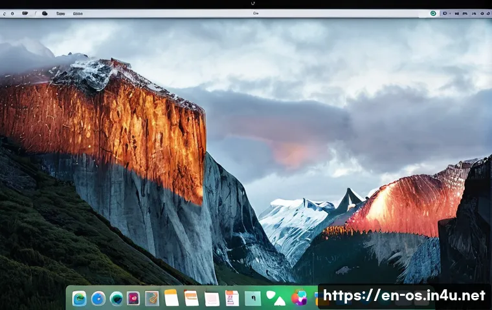Click the dark ring status icon beside green arrow
The image size is (492, 310).
[445, 13]
